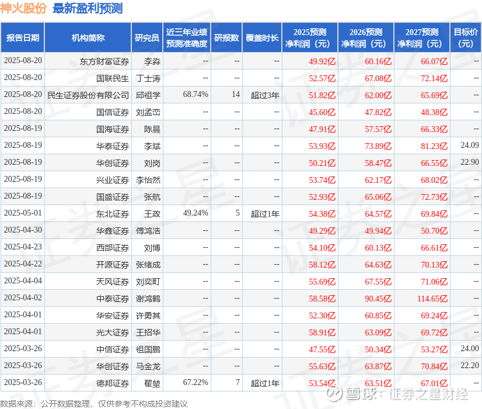Click the 2027预测净利润 column header

422,38
